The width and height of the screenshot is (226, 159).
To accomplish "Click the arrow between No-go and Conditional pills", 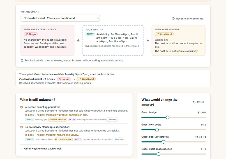I will click(74, 79).
